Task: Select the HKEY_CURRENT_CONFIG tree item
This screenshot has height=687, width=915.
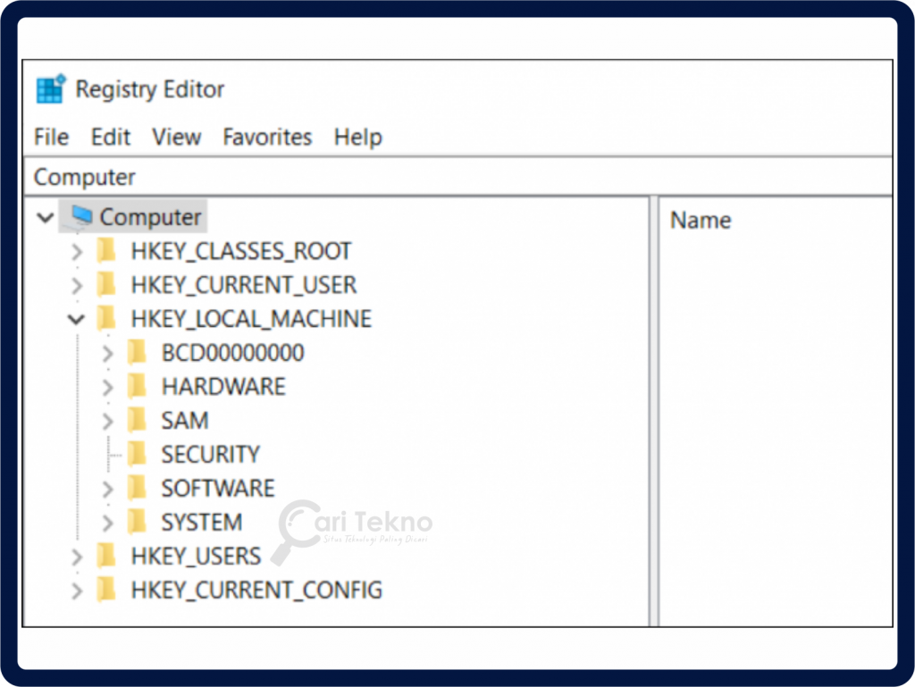Action: pos(256,590)
